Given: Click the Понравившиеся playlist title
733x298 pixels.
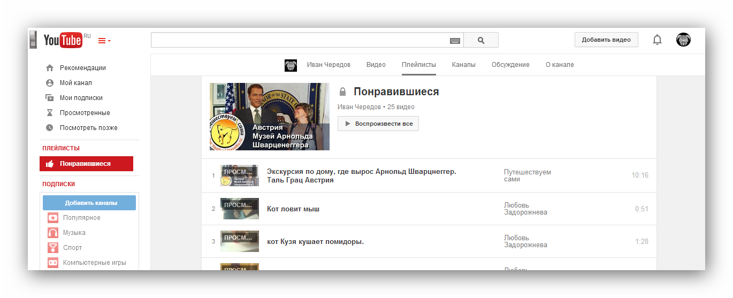Looking at the screenshot, I should (396, 92).
